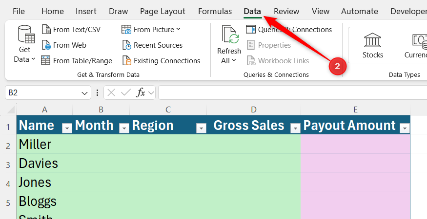Switch to the Draw tab
Screen dimensions: 427x219
[x=119, y=11]
